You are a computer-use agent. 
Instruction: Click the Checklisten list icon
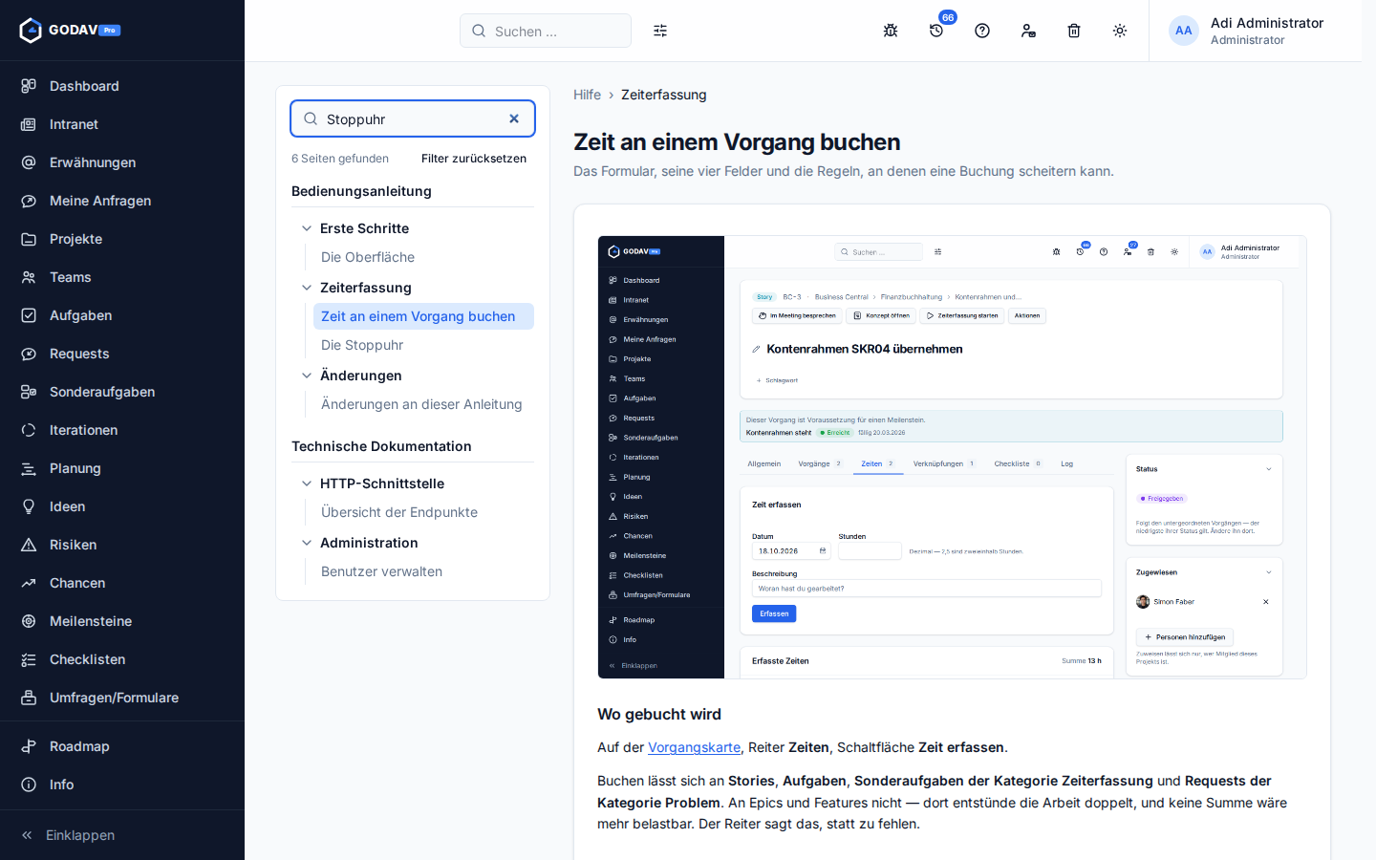point(29,659)
